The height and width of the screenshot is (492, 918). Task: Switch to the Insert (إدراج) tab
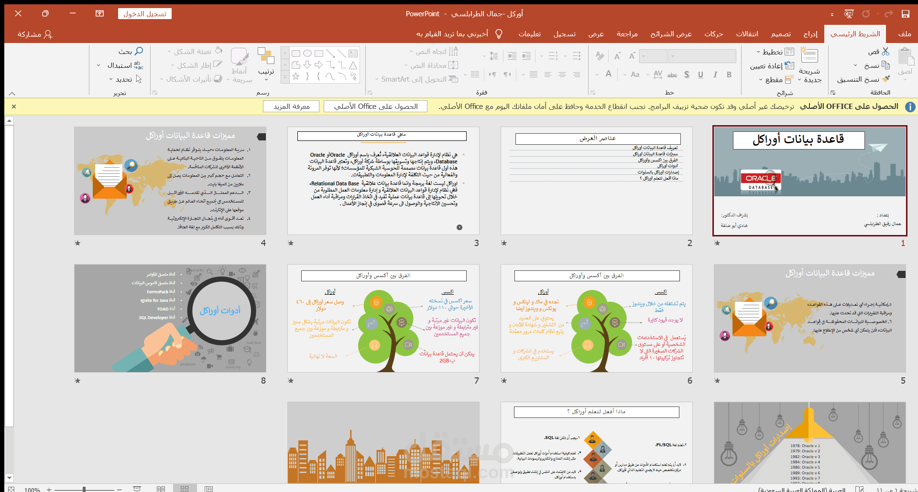(x=810, y=34)
